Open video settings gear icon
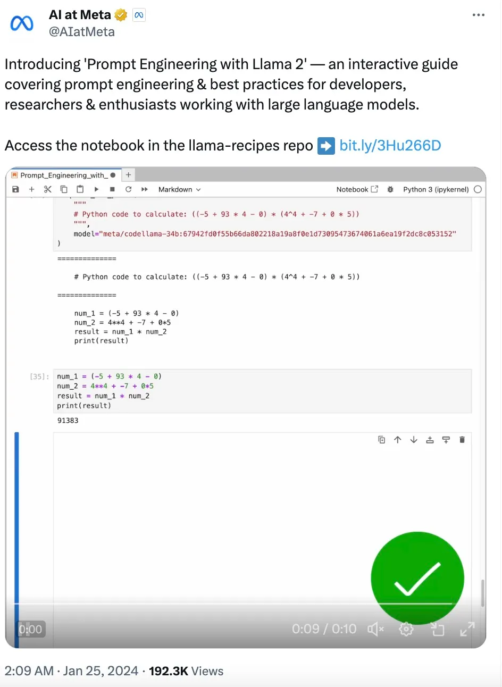The width and height of the screenshot is (502, 687). 406,629
